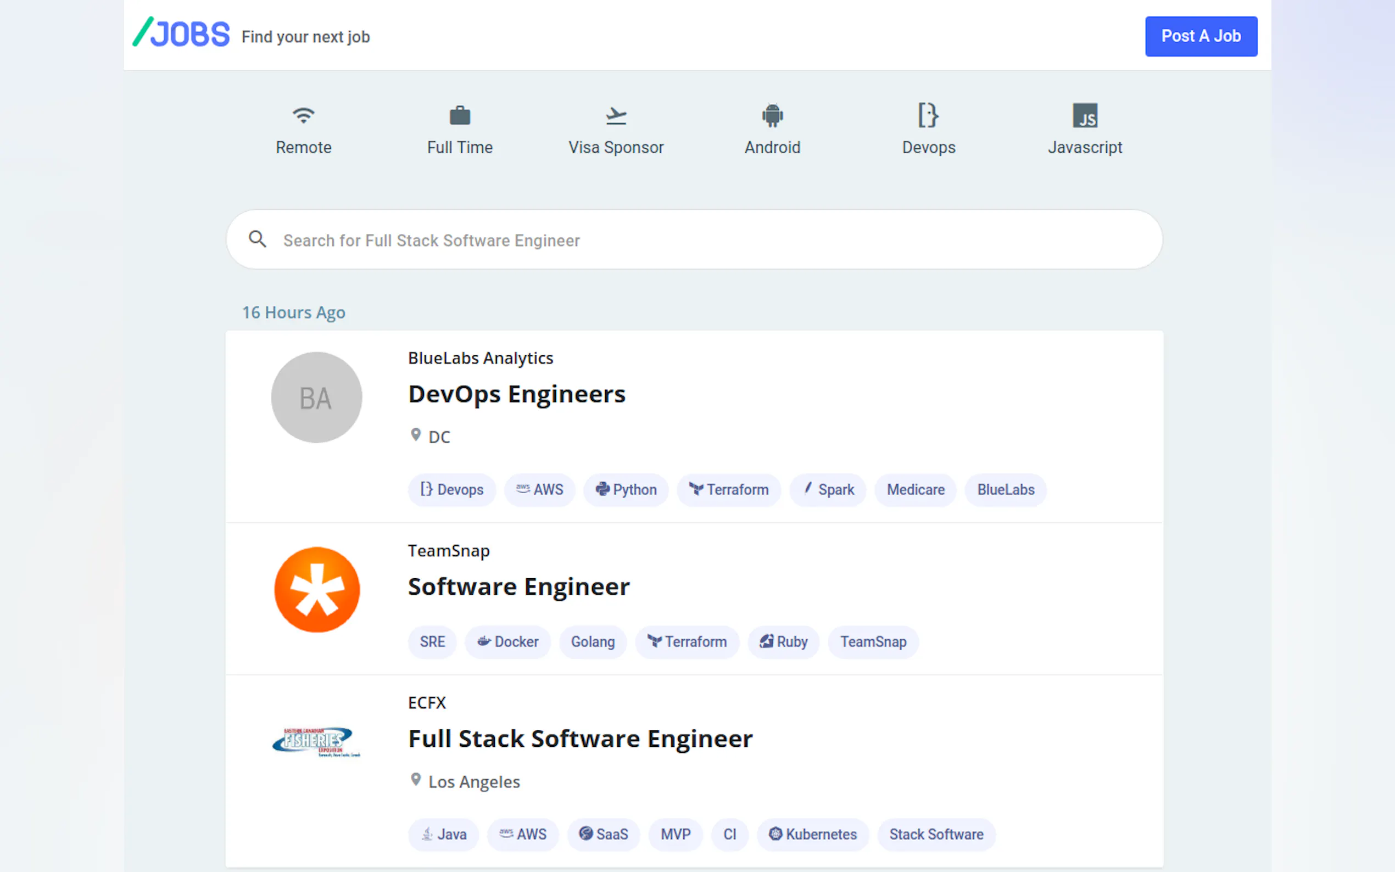This screenshot has height=872, width=1395.
Task: Focus the Full Stack Software Engineer search field
Action: pyautogui.click(x=694, y=239)
